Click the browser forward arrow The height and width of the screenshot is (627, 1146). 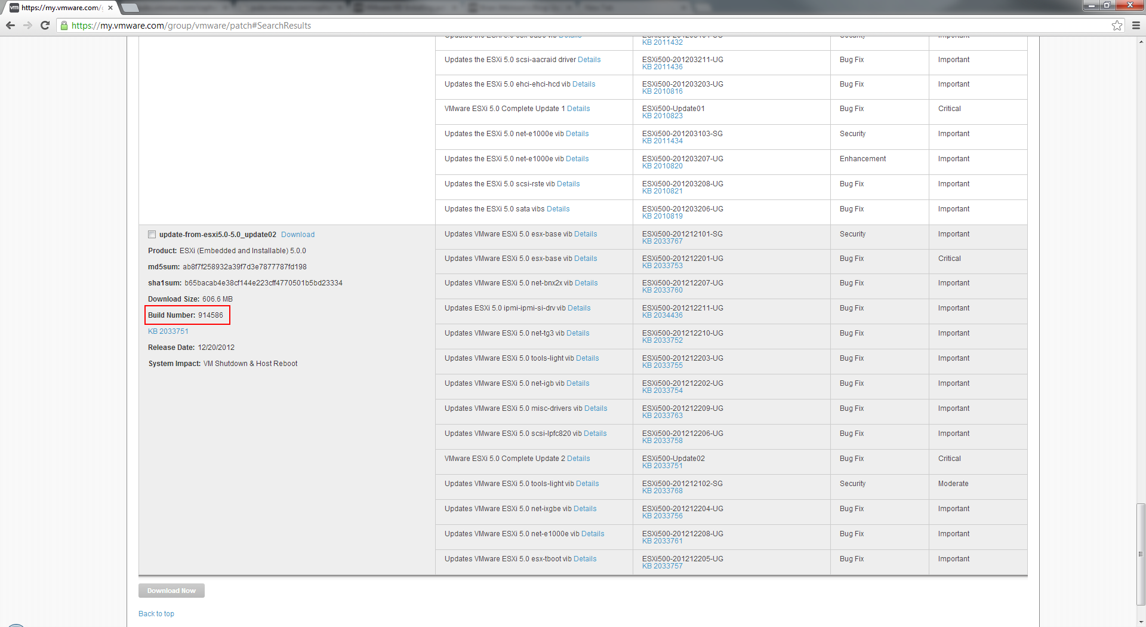(27, 25)
